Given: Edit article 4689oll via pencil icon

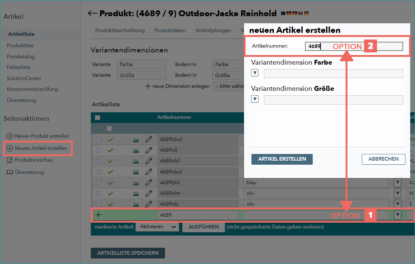Looking at the screenshot, I should [x=149, y=150].
